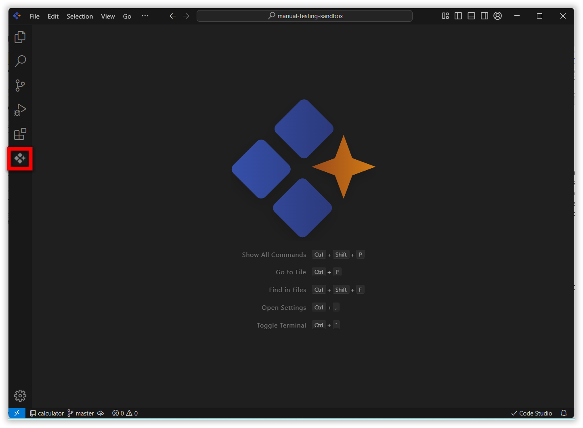This screenshot has height=428, width=583.
Task: Open the Source Control view
Action: (20, 86)
